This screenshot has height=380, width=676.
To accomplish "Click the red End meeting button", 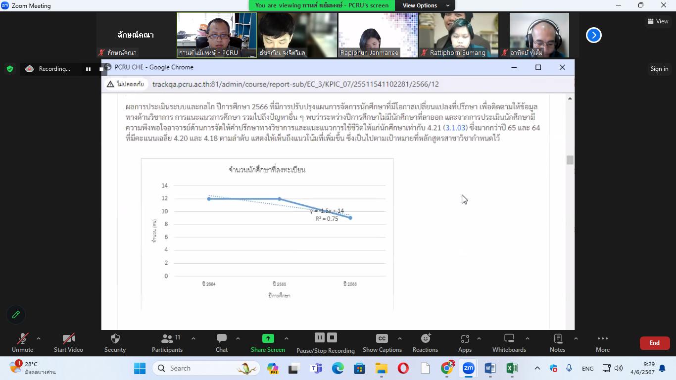I will coord(654,343).
